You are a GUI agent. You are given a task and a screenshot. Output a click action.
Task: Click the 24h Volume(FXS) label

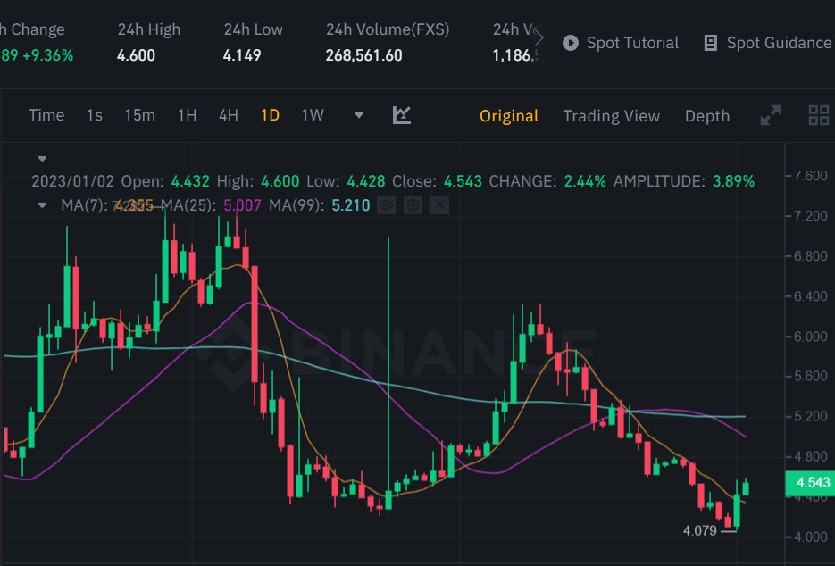click(x=388, y=29)
